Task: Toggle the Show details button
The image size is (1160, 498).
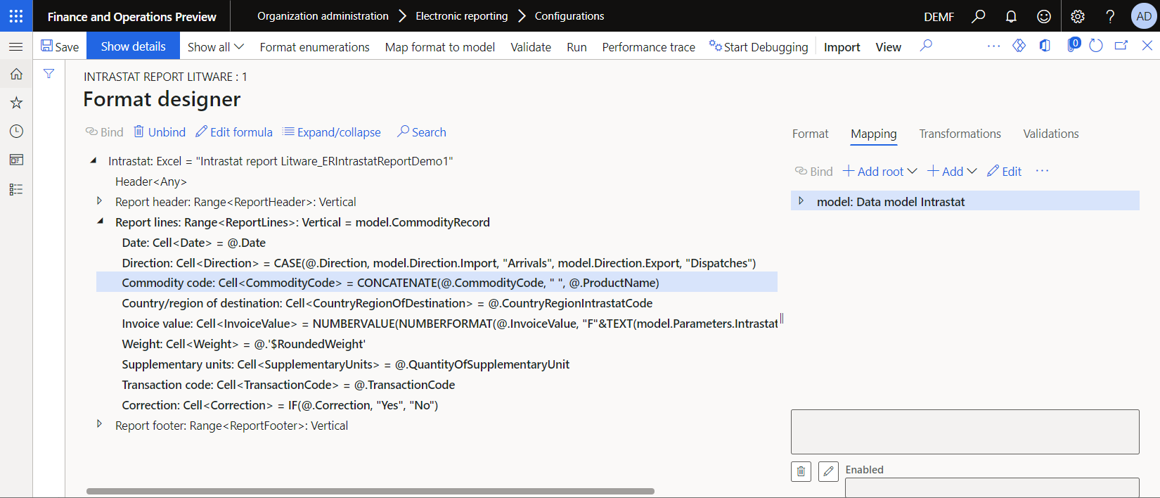Action: pos(133,46)
